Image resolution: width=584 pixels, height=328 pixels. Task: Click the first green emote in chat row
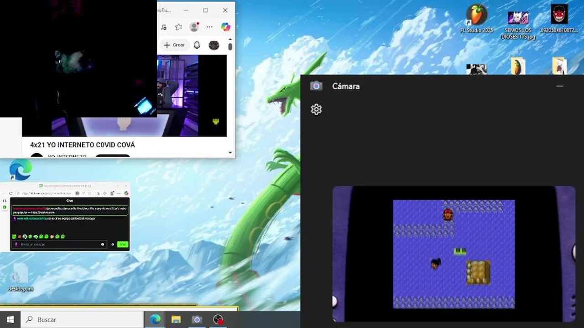[x=14, y=236]
